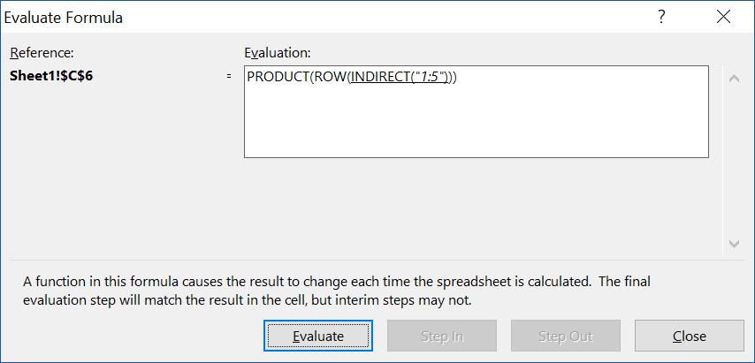
Task: Select the Sheet1!$C$6 reference text
Action: pos(51,77)
